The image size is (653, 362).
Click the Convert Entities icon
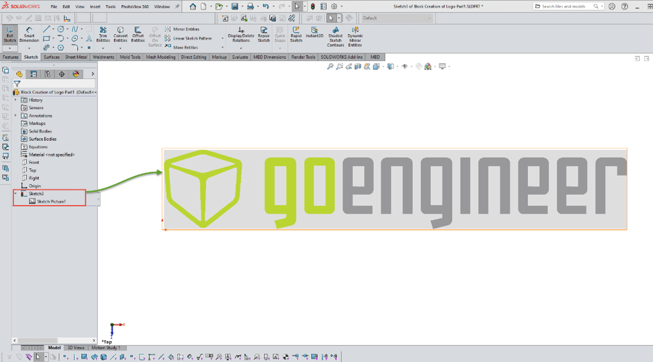click(120, 34)
